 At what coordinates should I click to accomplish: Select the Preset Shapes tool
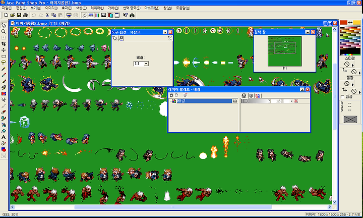coord(4,149)
